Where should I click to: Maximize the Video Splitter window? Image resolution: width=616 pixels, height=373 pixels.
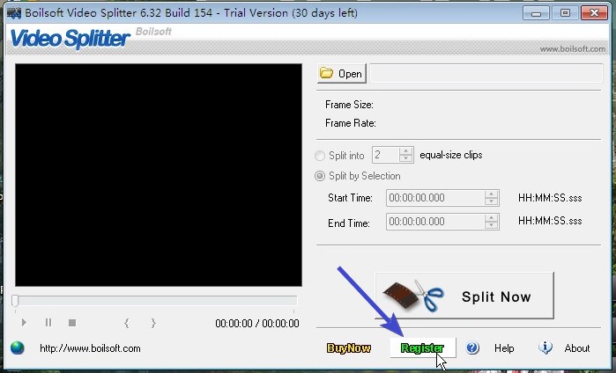[x=565, y=13]
